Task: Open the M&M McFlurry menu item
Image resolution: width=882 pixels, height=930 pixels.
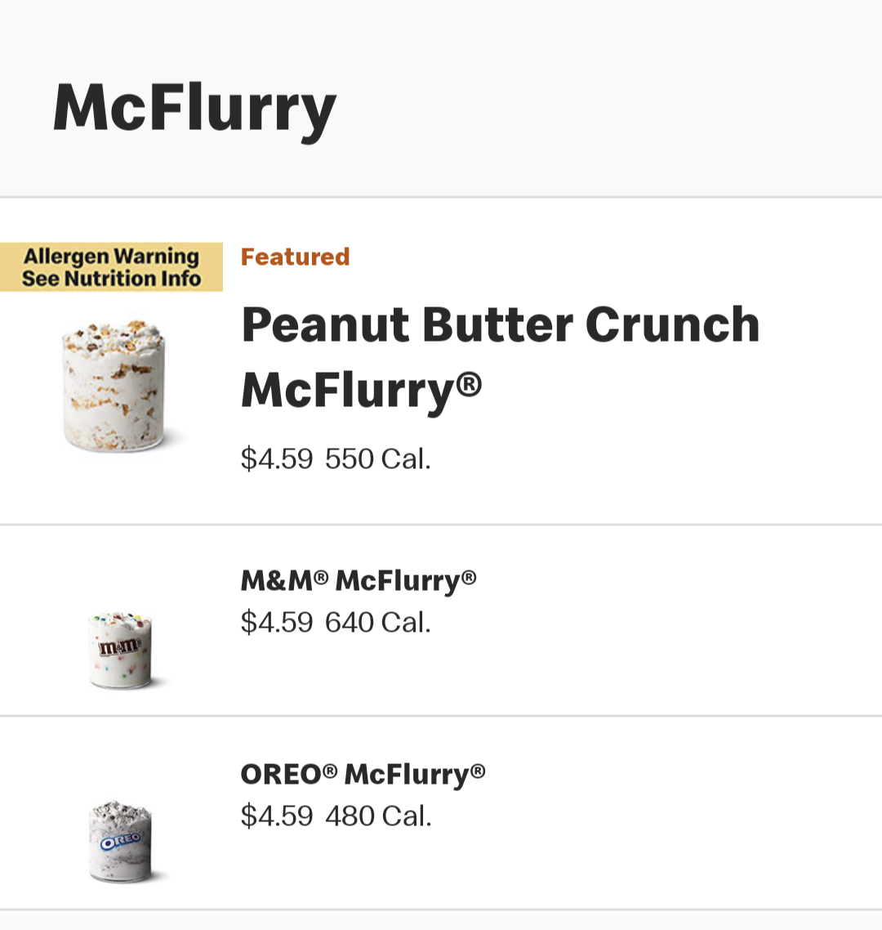Action: click(441, 620)
